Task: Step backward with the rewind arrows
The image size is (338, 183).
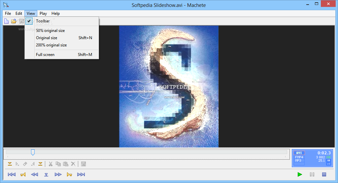Action: point(34,174)
